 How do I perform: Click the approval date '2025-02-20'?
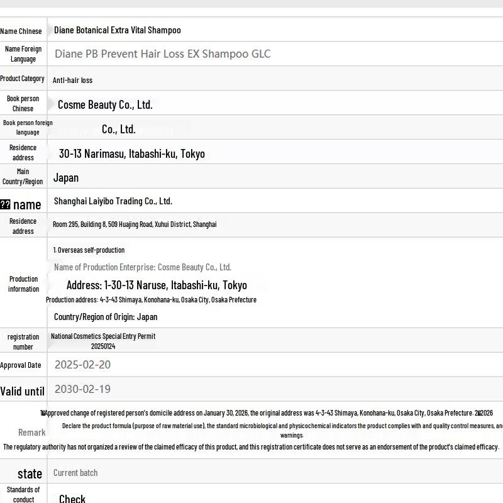82,365
